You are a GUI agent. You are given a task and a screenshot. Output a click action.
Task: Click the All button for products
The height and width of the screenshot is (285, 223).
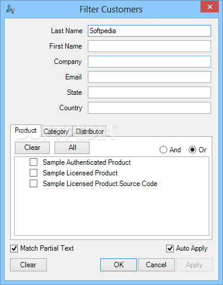72,148
